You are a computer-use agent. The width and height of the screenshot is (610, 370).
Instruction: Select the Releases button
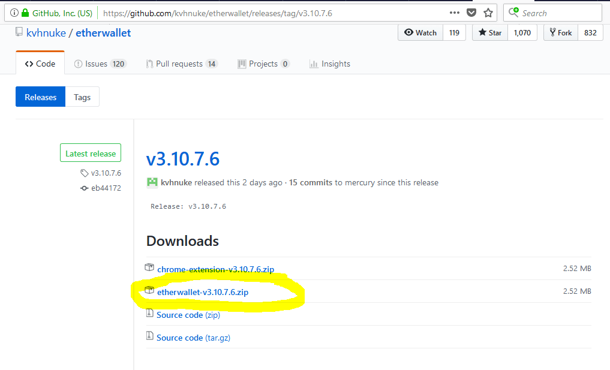point(40,97)
